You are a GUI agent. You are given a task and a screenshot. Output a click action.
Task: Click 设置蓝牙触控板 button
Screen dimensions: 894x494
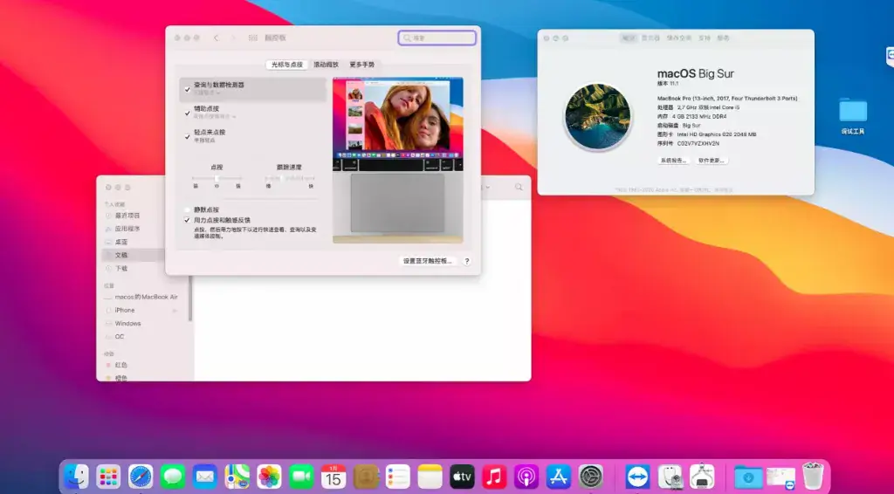[428, 261]
